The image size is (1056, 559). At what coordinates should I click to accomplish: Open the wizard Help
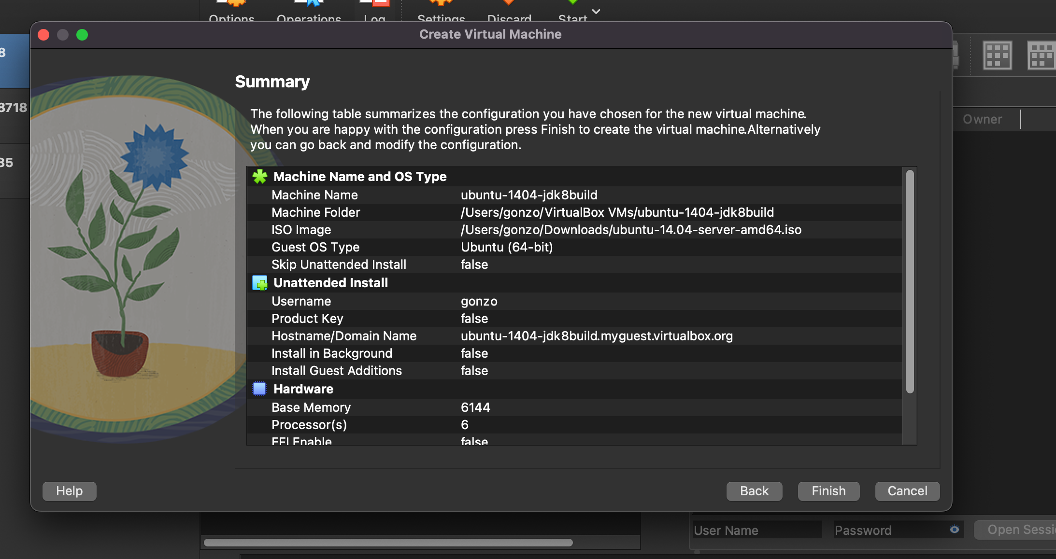[69, 491]
